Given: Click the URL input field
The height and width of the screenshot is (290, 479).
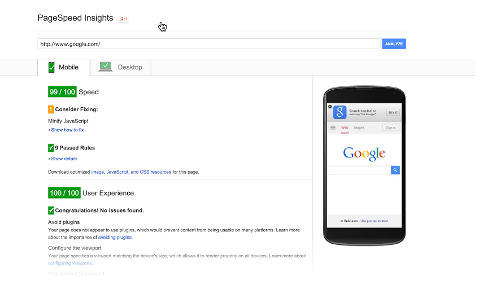Looking at the screenshot, I should click(209, 43).
